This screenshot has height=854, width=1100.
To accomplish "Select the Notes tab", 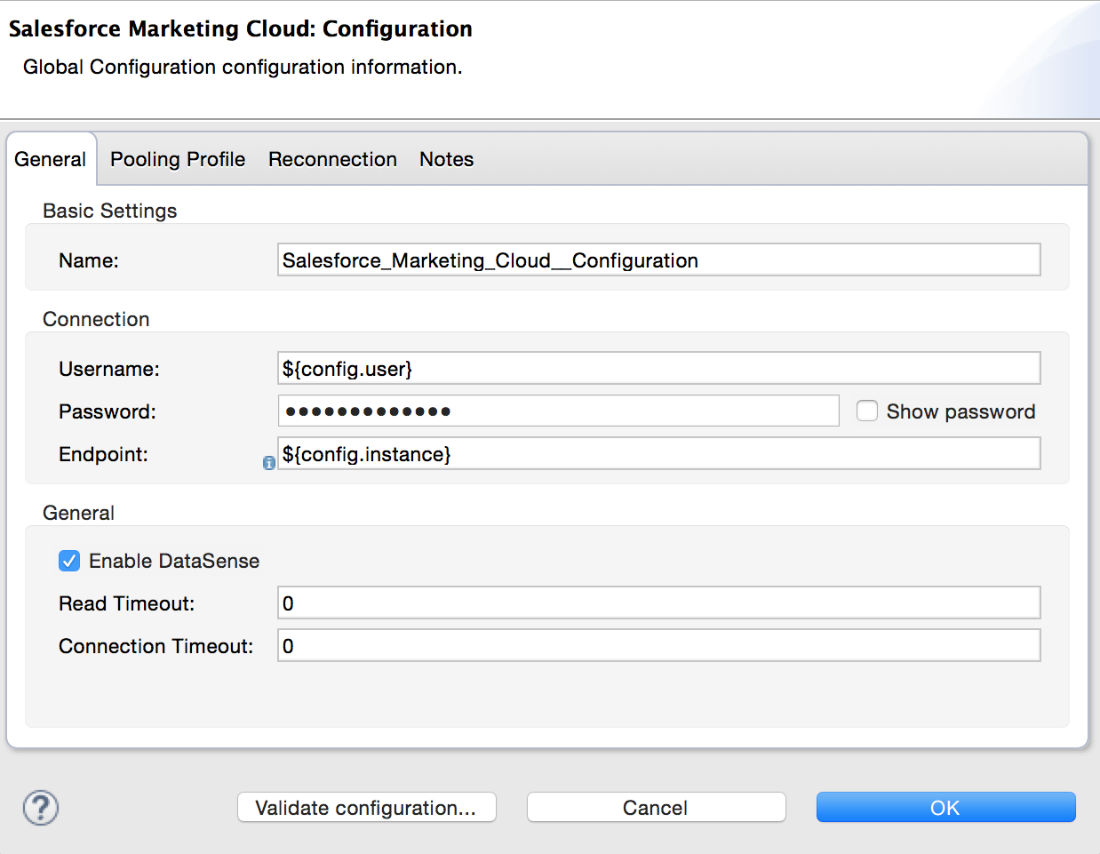I will [x=446, y=159].
